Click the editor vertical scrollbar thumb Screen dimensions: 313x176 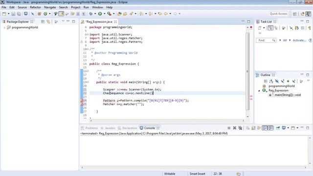pos(247,71)
